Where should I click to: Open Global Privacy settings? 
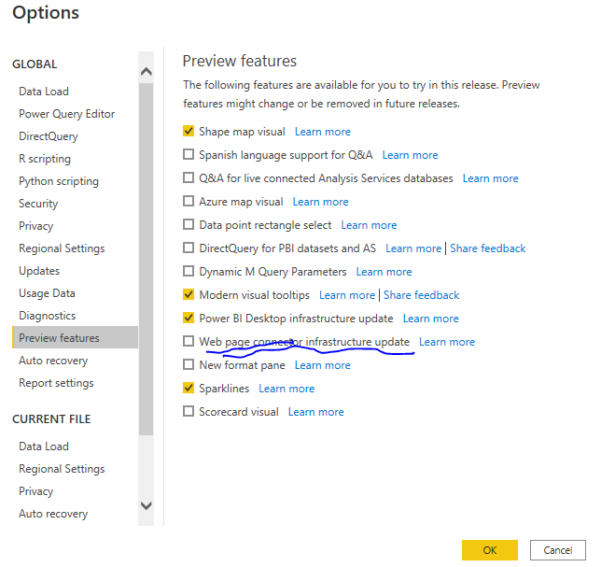point(36,226)
